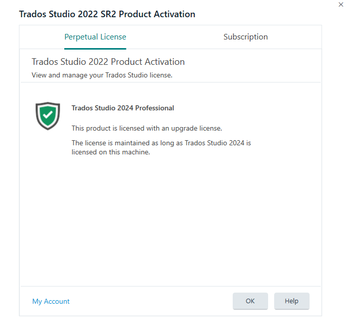Click the View and manage your license subtitle
This screenshot has width=346, height=325.
[102, 75]
